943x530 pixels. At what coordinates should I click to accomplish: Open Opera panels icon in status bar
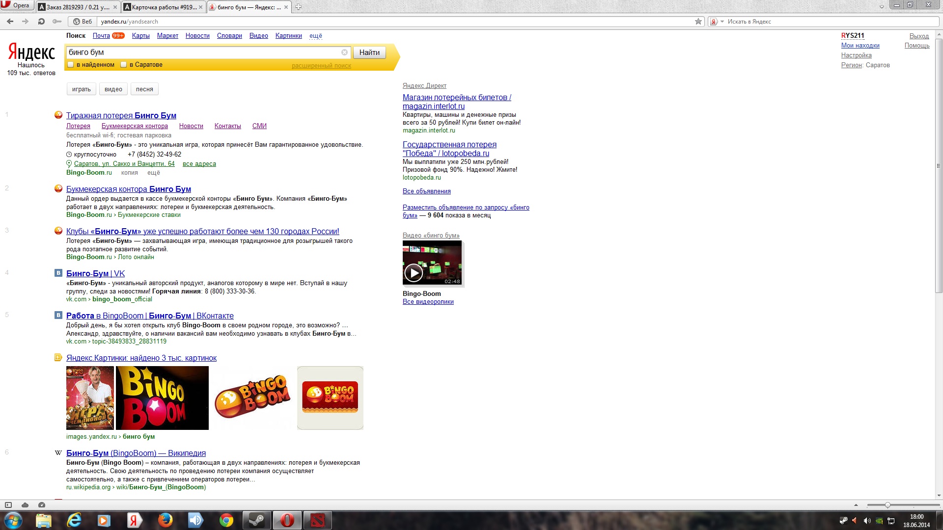click(x=8, y=505)
